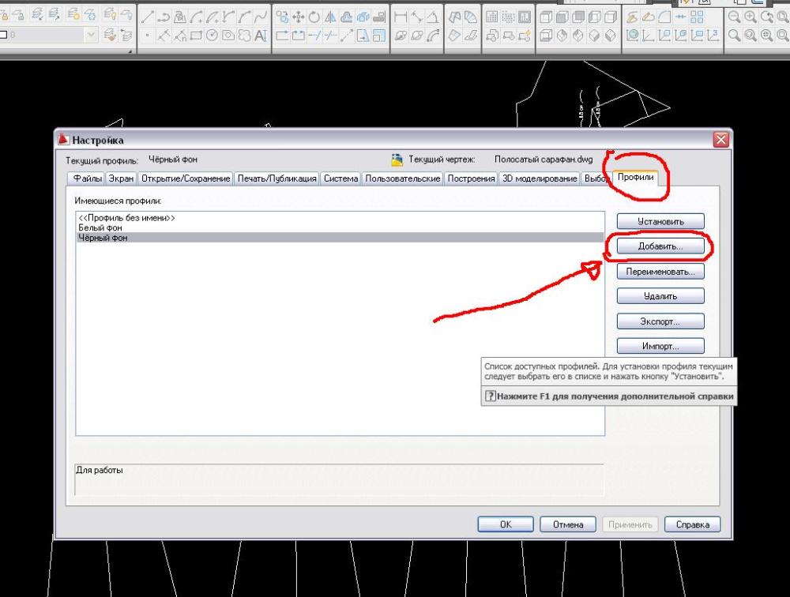
Task: Select the Offset tool
Action: click(x=347, y=17)
